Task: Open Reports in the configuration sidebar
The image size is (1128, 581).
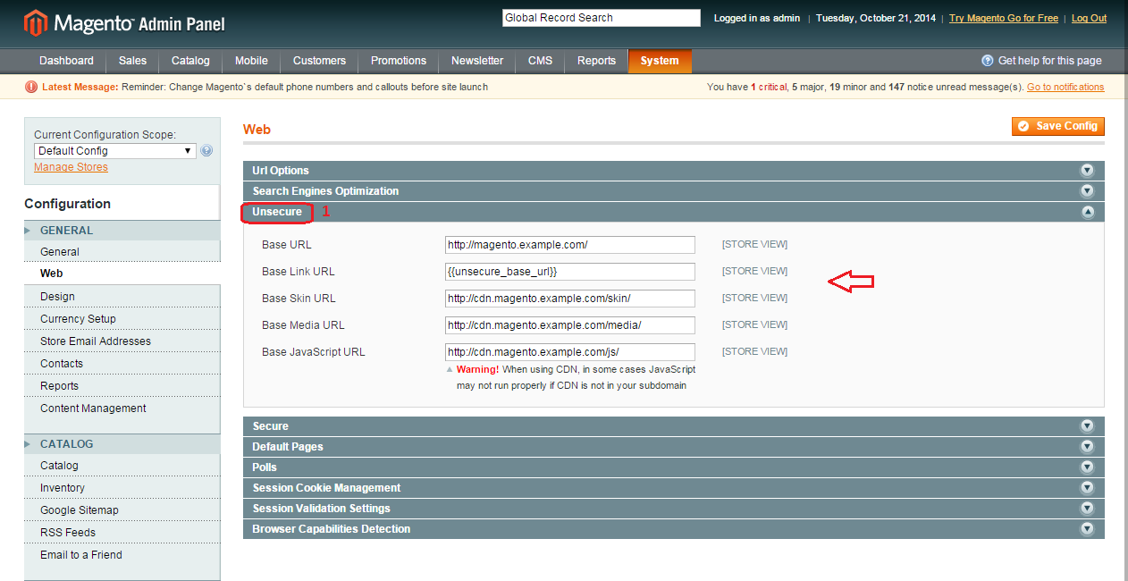Action: [122, 386]
